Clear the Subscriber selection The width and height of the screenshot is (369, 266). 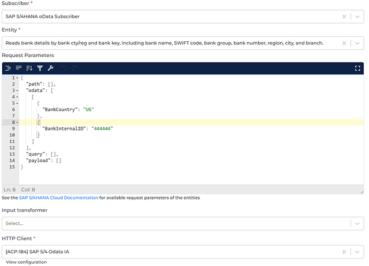(344, 17)
